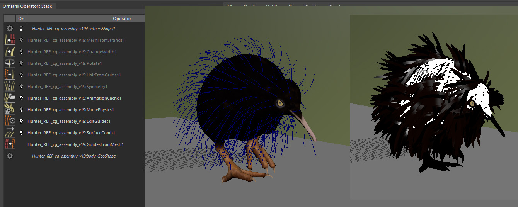518x207 pixels.
Task: Click the On column header
Action: [21, 19]
